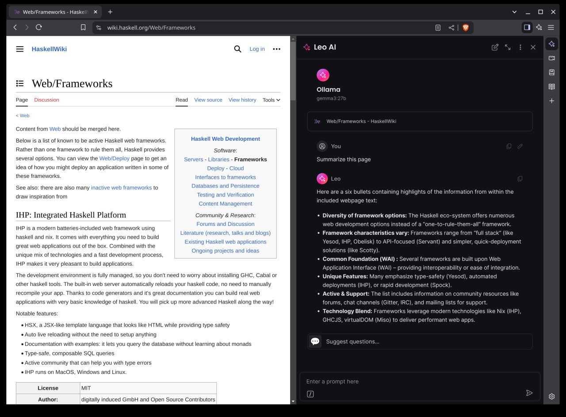Open the View history tab
This screenshot has width=566, height=417.
[242, 100]
